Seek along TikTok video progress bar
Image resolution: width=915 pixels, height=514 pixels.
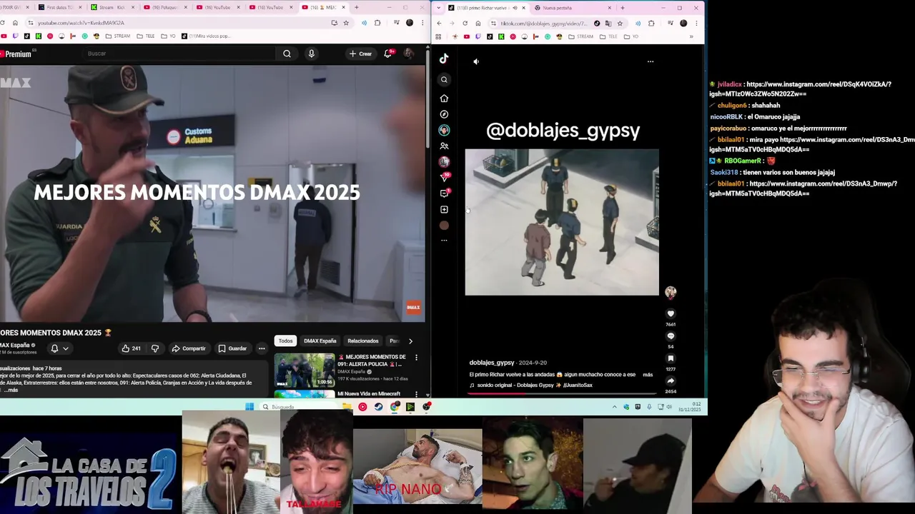coord(562,393)
